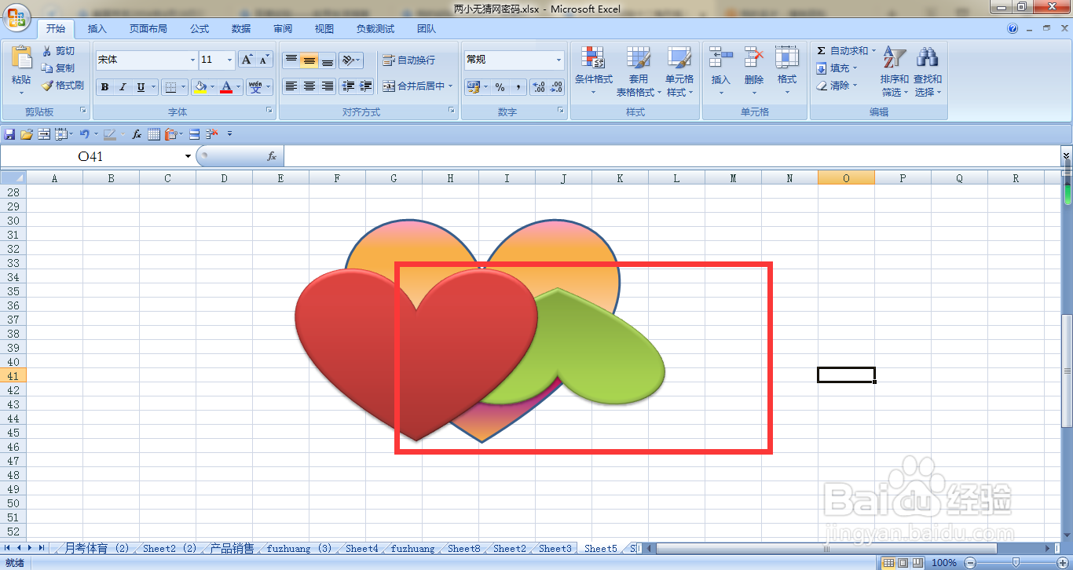
Task: Click the Open folder icon in Quick Access Toolbar
Action: [x=27, y=134]
